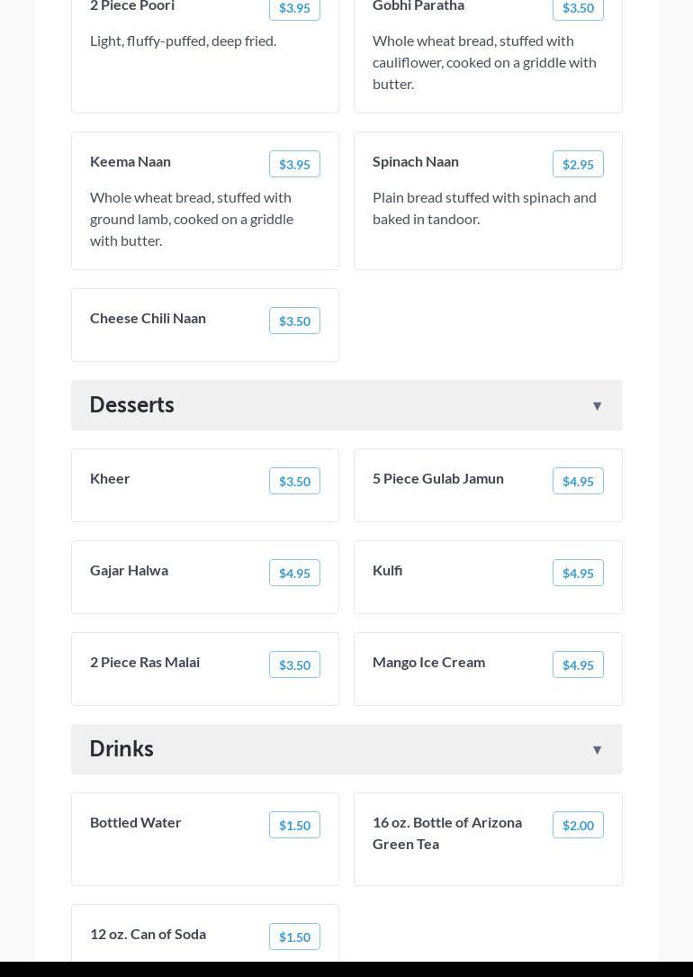Screen dimensions: 693x977
Task: Collapse the Desserts section arrow
Action: 597,406
